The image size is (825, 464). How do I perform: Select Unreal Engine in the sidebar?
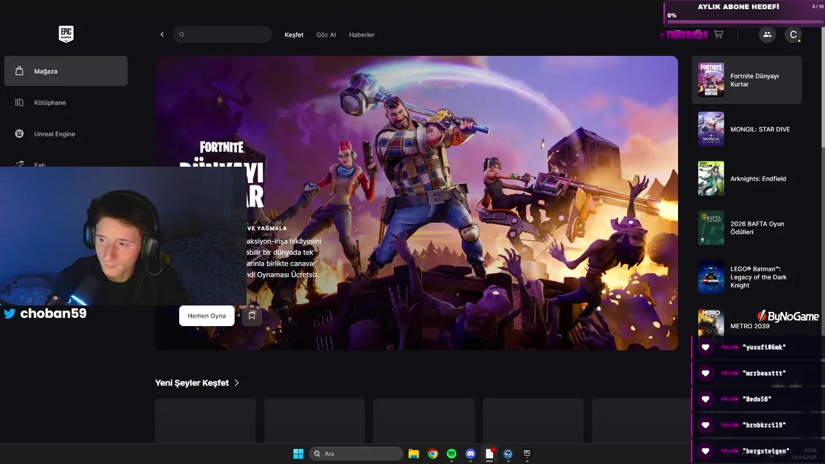point(66,134)
